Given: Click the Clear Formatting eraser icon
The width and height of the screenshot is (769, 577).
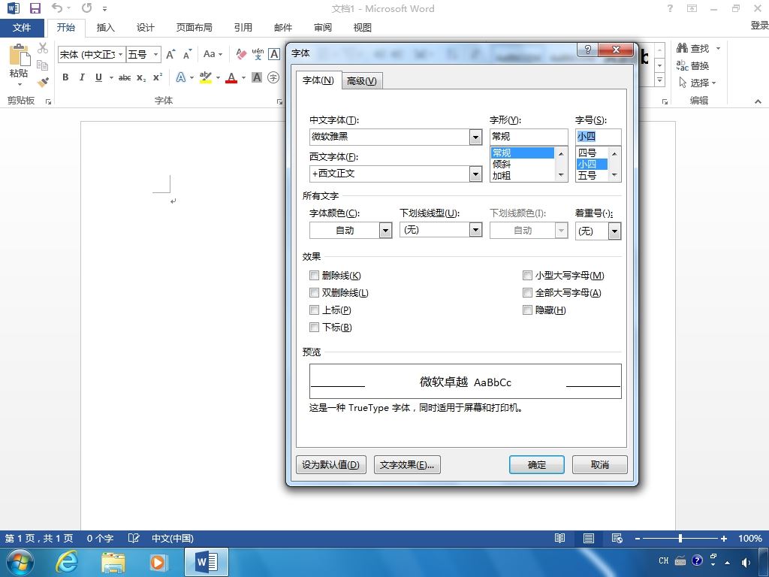Looking at the screenshot, I should point(241,54).
